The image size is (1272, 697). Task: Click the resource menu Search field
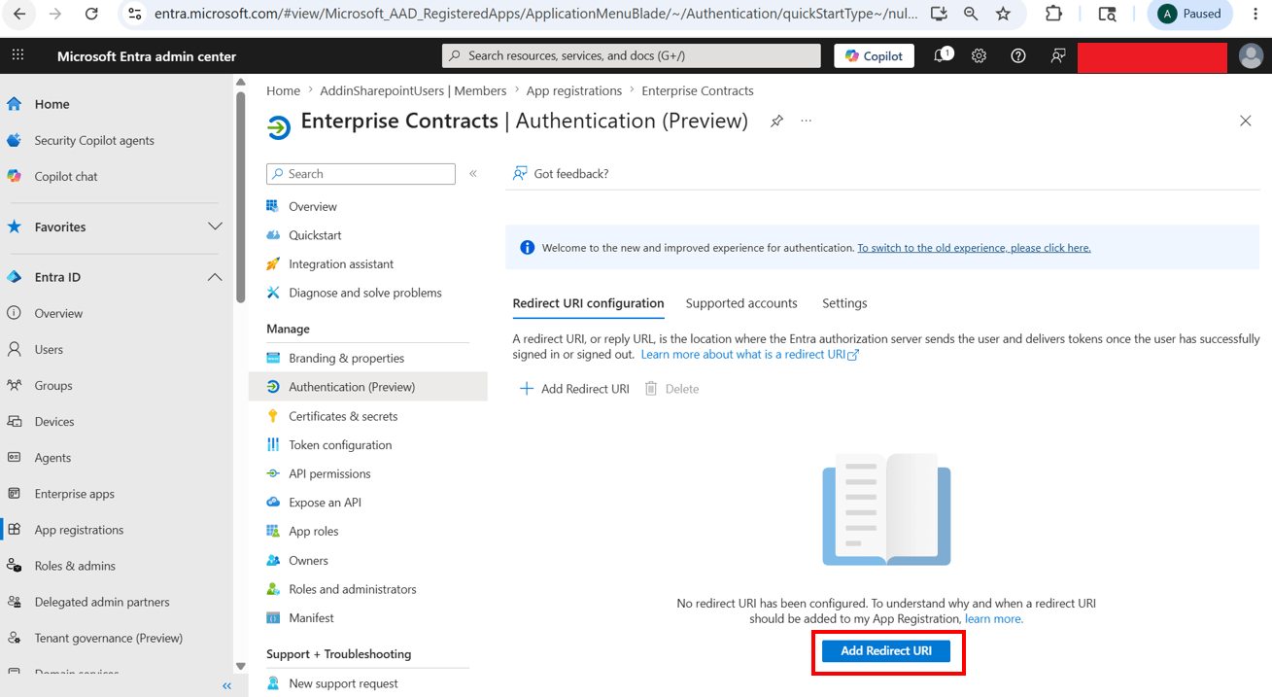coord(361,174)
